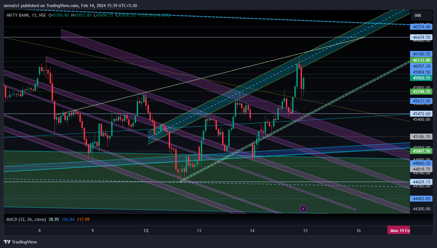
Task: Click the 46439.50 price label
Action: pos(421,37)
